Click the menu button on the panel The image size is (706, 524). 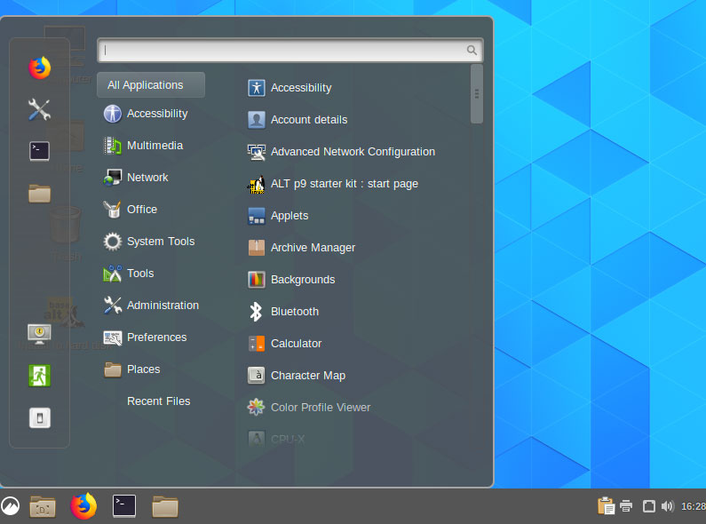10,506
